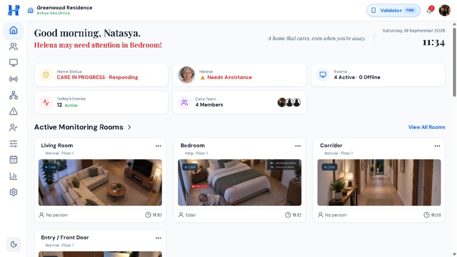
Task: Click the Bedroom card title
Action: (192, 145)
